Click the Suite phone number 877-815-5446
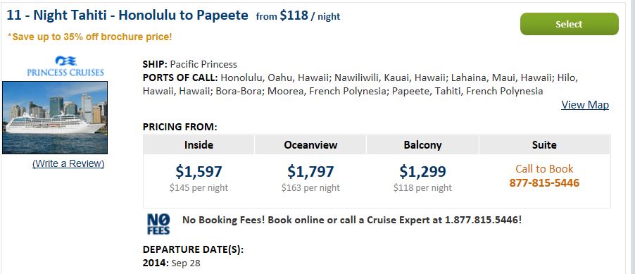The image size is (635, 274). pyautogui.click(x=544, y=183)
